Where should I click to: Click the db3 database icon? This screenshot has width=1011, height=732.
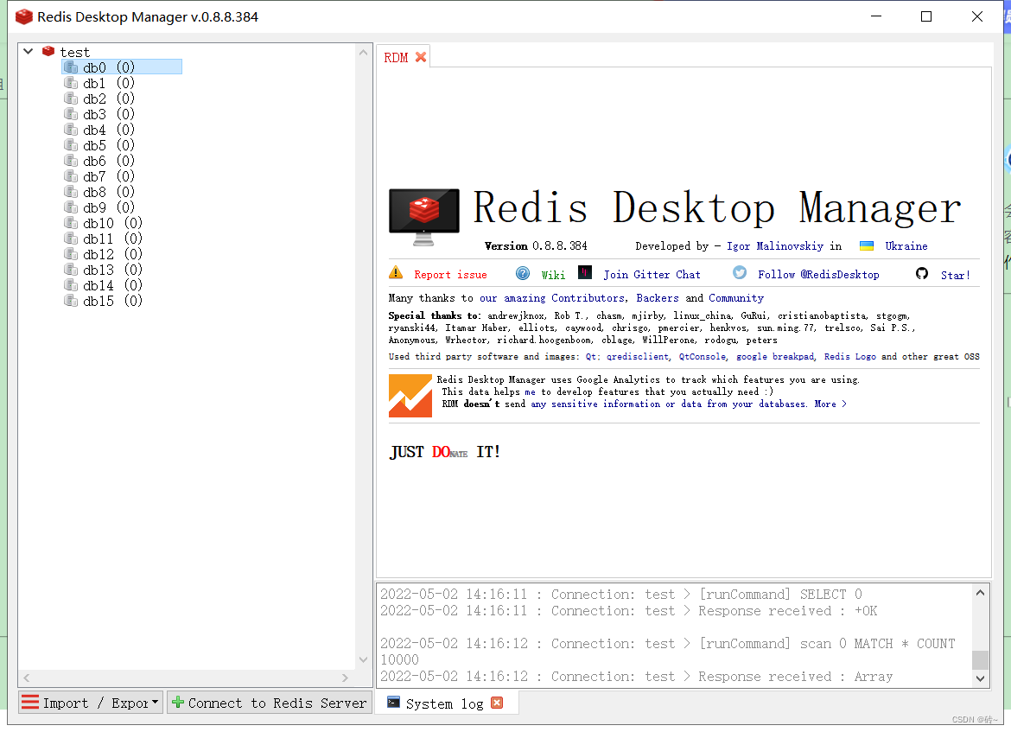point(71,113)
